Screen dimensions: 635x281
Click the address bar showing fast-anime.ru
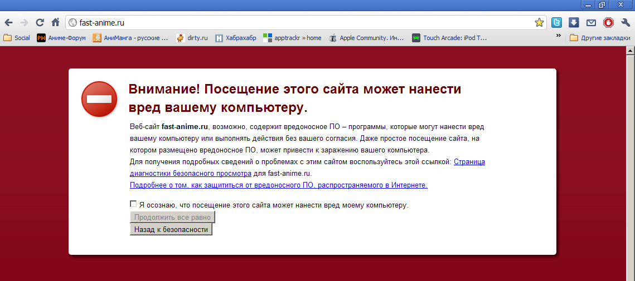click(x=301, y=23)
